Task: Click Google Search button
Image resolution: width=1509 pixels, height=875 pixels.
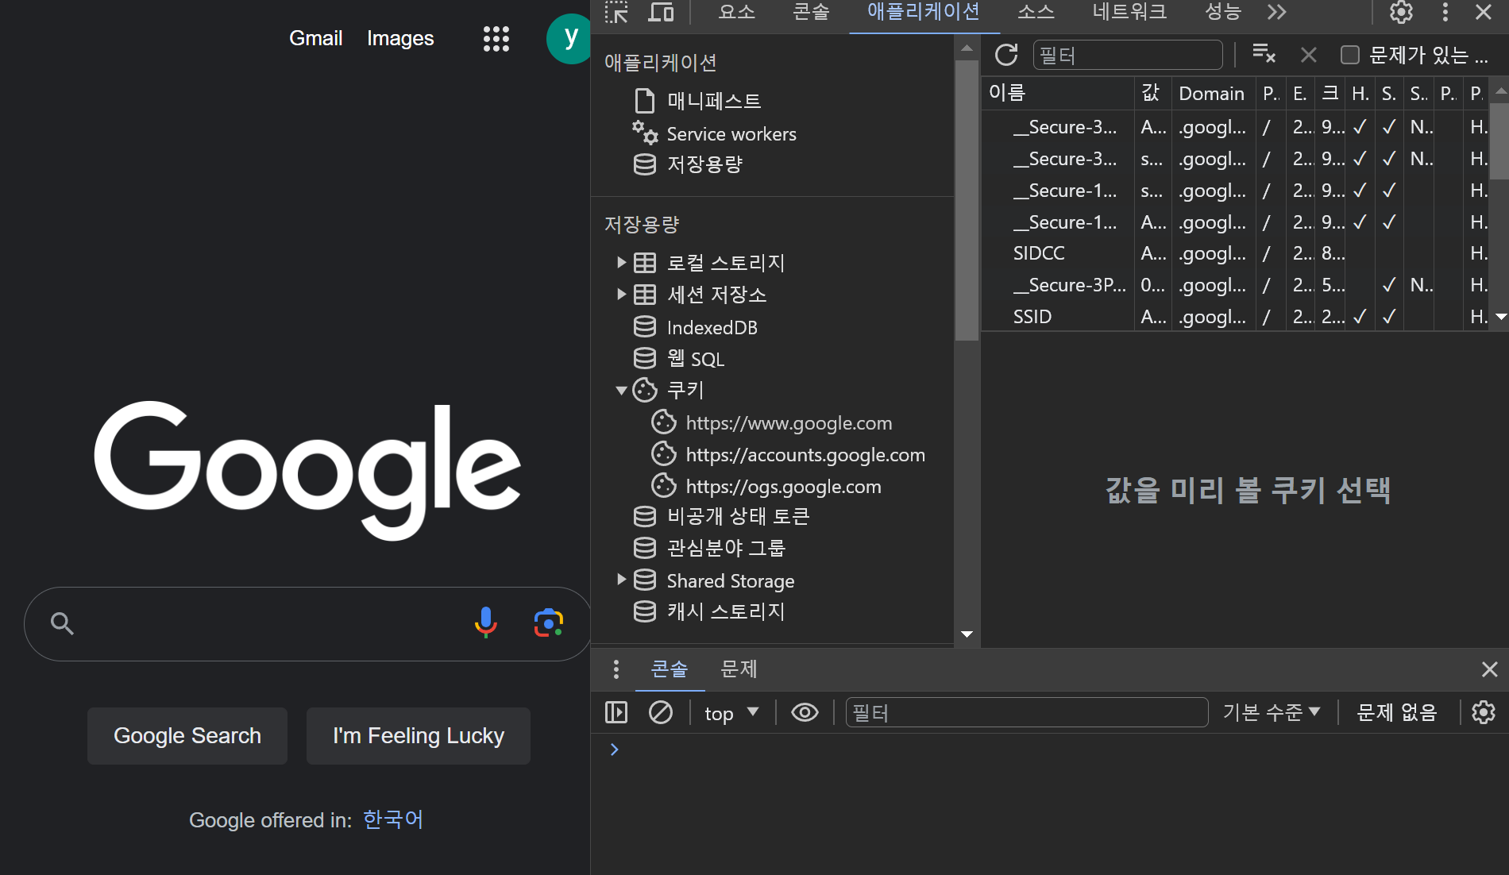Action: pyautogui.click(x=187, y=736)
